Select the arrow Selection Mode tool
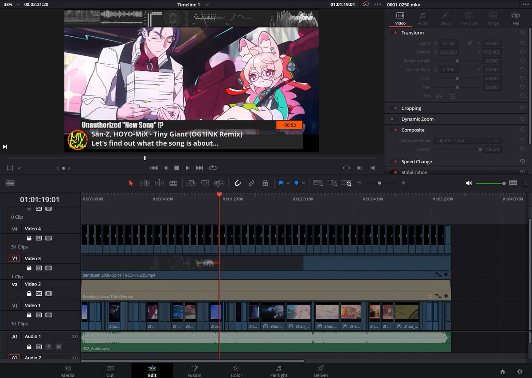 131,183
